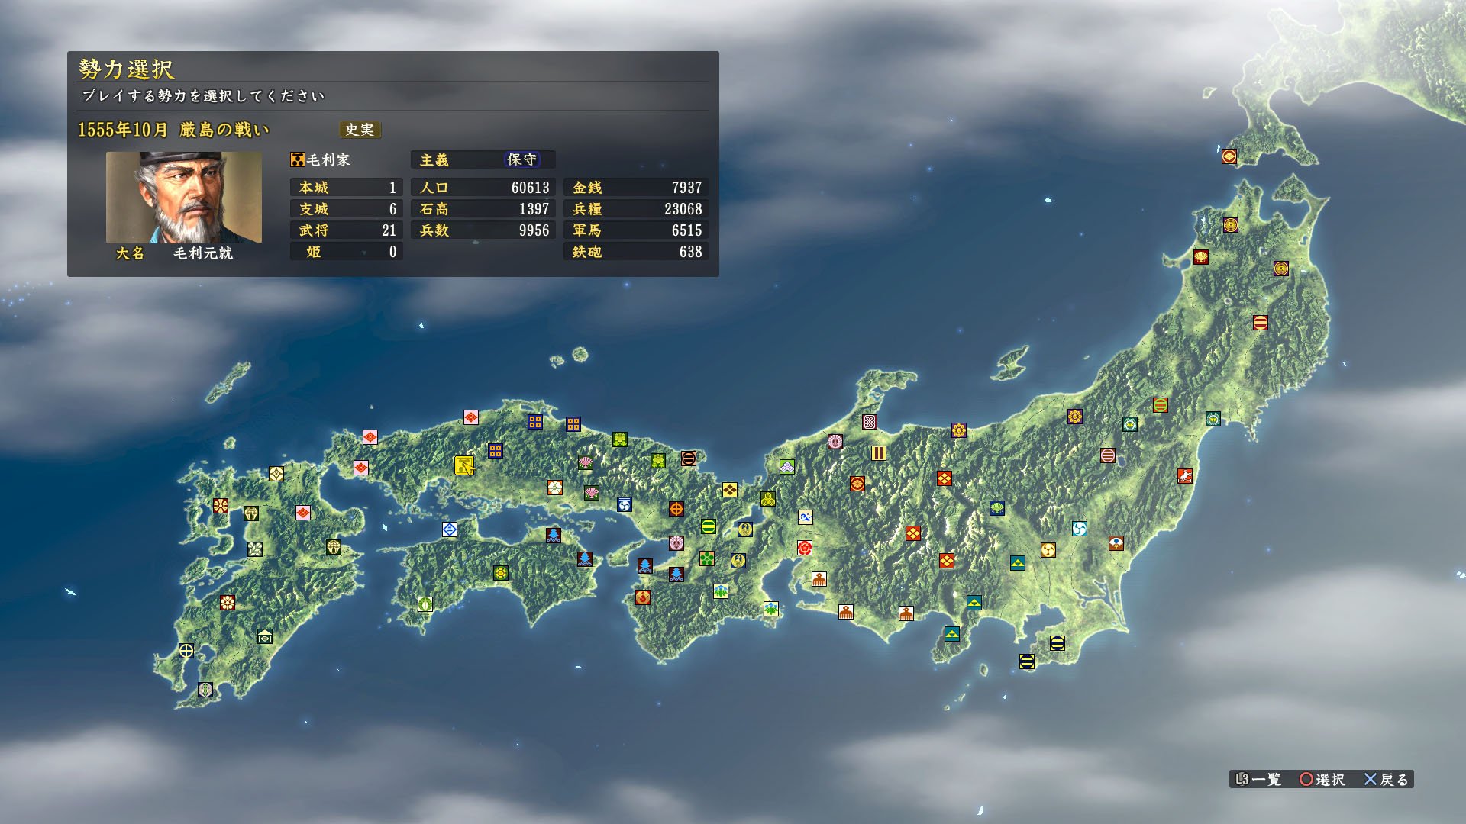Pick the circle-with-cross crest in southern Kyushu

186,651
